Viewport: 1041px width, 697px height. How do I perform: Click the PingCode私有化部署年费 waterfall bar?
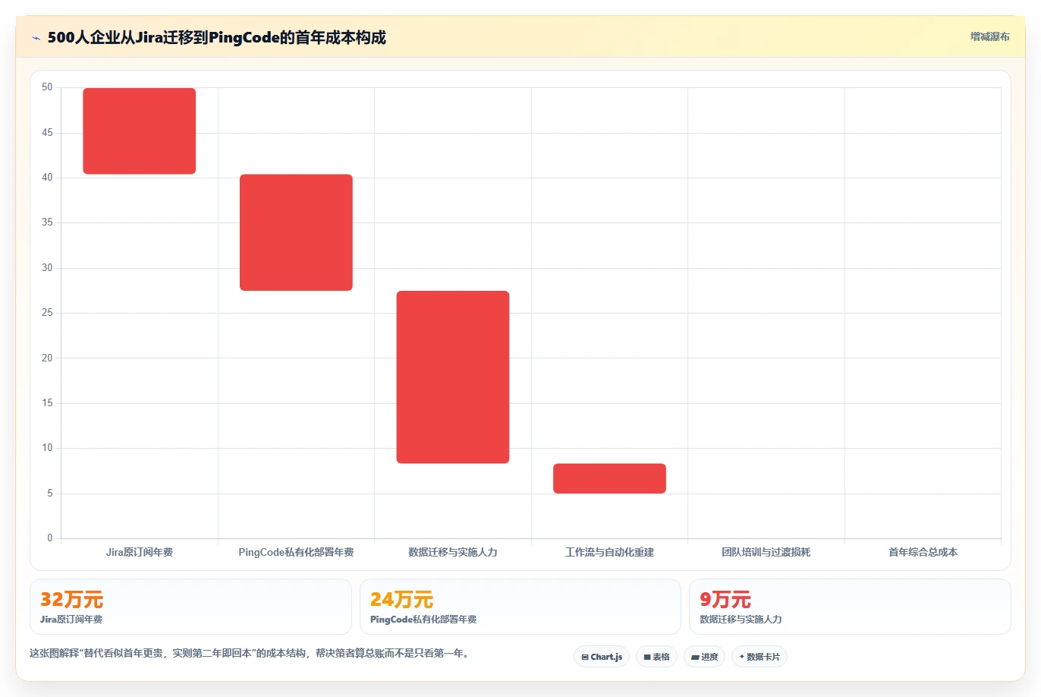(x=296, y=232)
